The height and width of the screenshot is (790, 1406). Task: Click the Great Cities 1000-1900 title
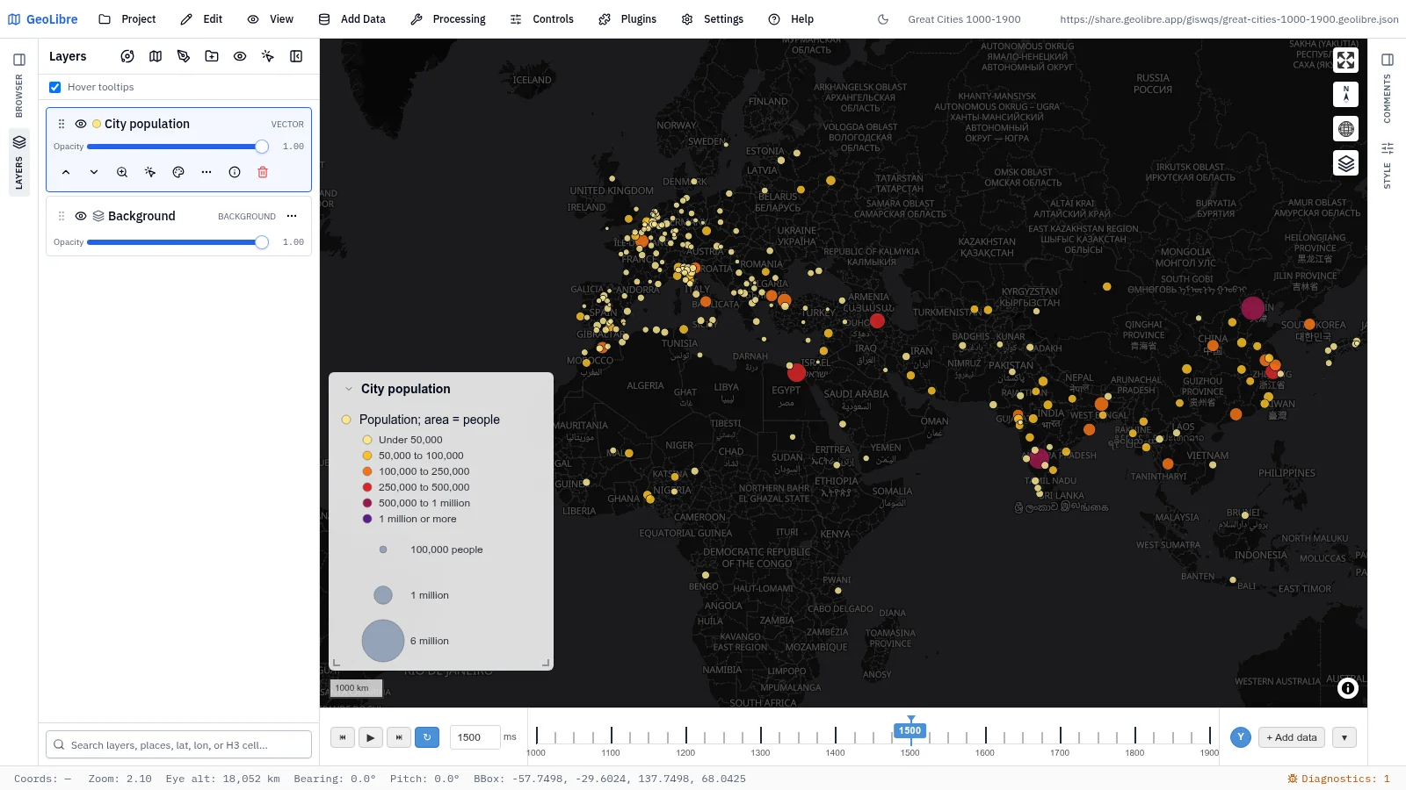tap(964, 19)
